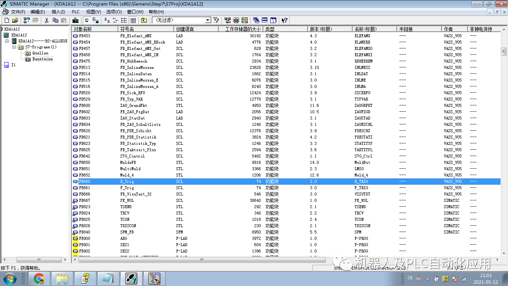The height and width of the screenshot is (286, 508).
Task: Sort by the 工作存储器的大小 column header
Action: pos(241,29)
